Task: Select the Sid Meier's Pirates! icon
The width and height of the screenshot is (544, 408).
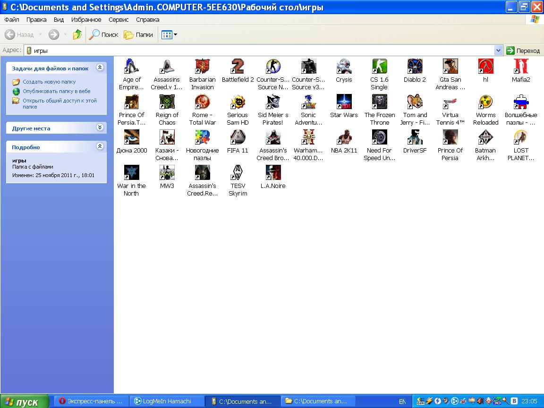Action: [x=273, y=102]
